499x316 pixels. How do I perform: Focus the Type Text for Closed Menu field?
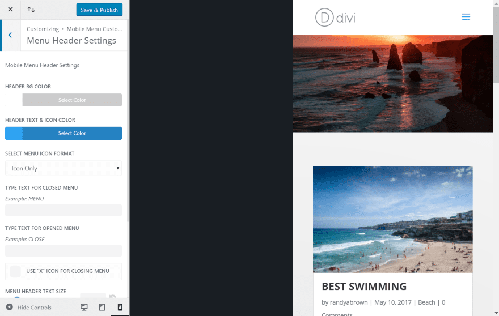pyautogui.click(x=64, y=210)
